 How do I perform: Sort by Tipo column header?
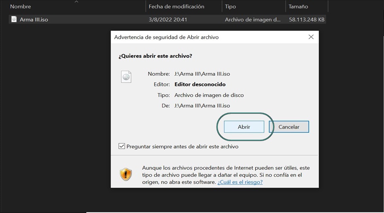[x=230, y=6]
